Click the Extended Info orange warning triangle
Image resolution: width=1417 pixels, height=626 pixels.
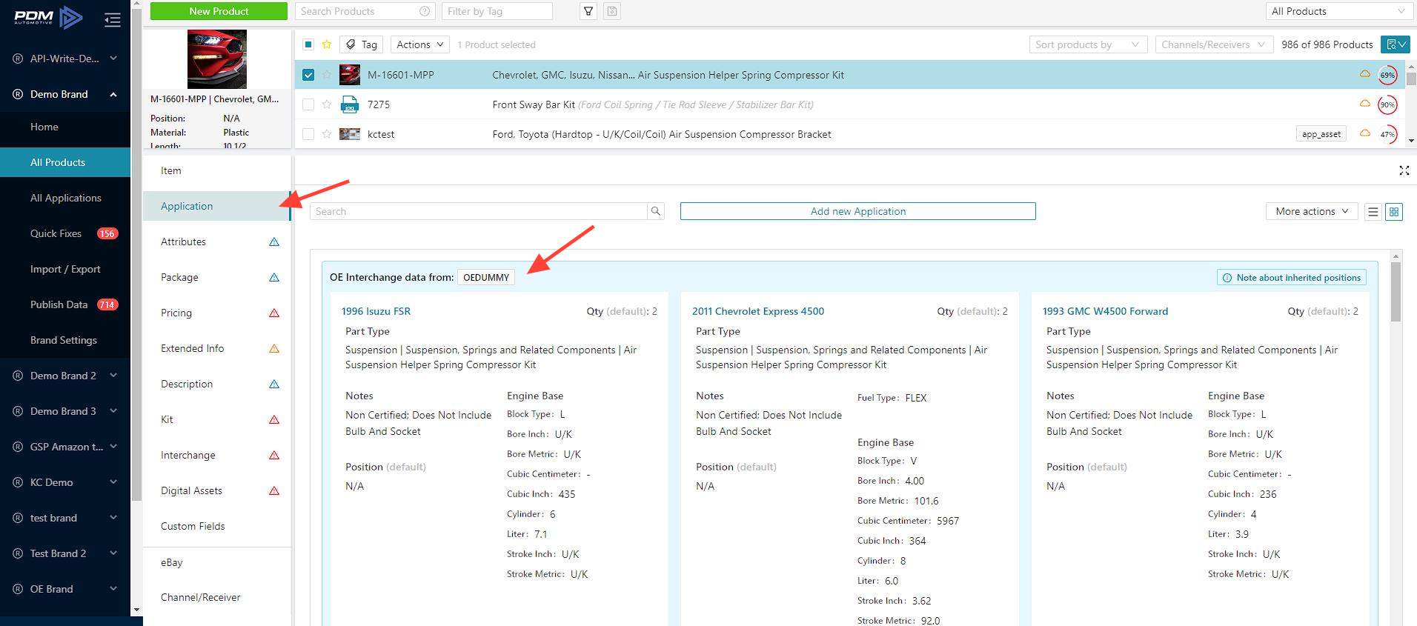coord(274,348)
